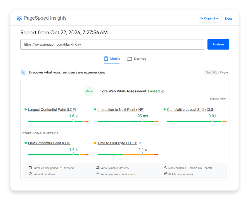Click the Analyze button
Screen dimensions: 249x202
[x=218, y=44]
